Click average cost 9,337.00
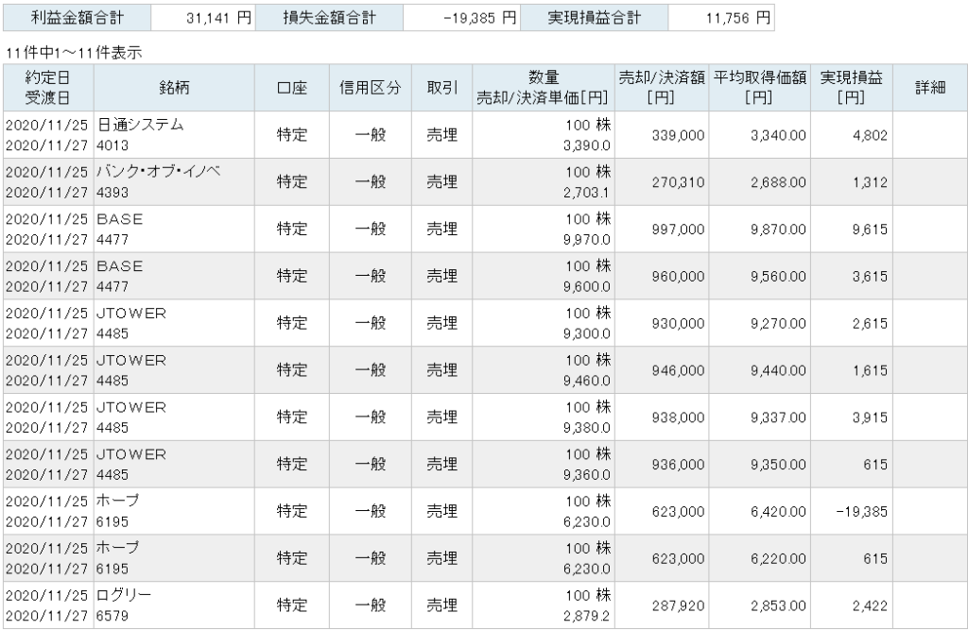Screen dimensions: 968x630 click(779, 417)
